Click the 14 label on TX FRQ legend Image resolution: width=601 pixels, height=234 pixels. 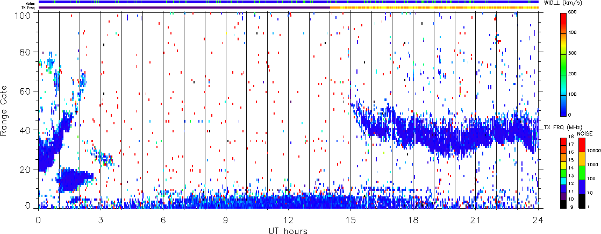point(571,168)
